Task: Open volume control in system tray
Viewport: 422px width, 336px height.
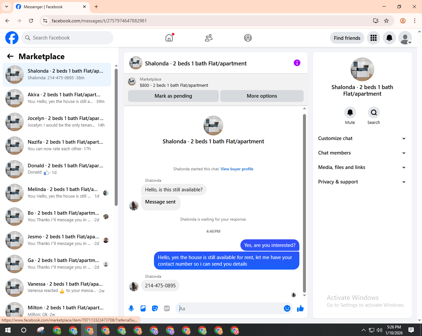Action: click(379, 330)
